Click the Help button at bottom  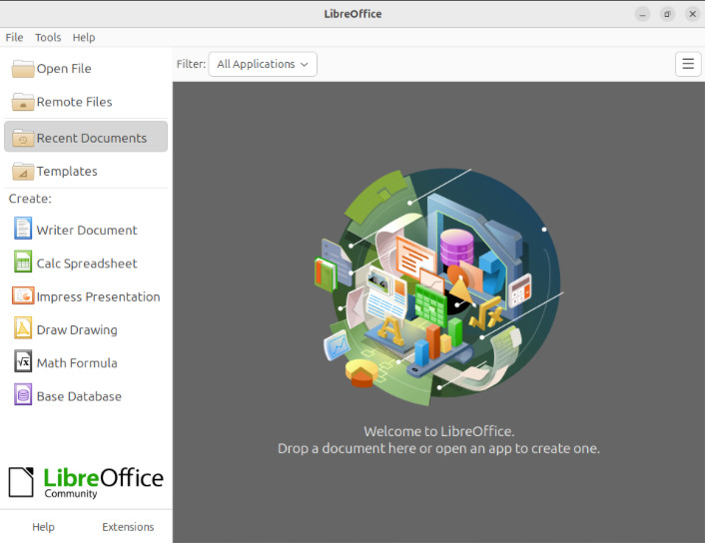pos(43,527)
